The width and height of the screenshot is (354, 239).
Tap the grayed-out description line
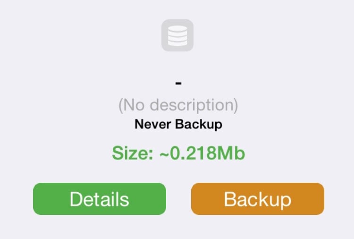point(178,105)
